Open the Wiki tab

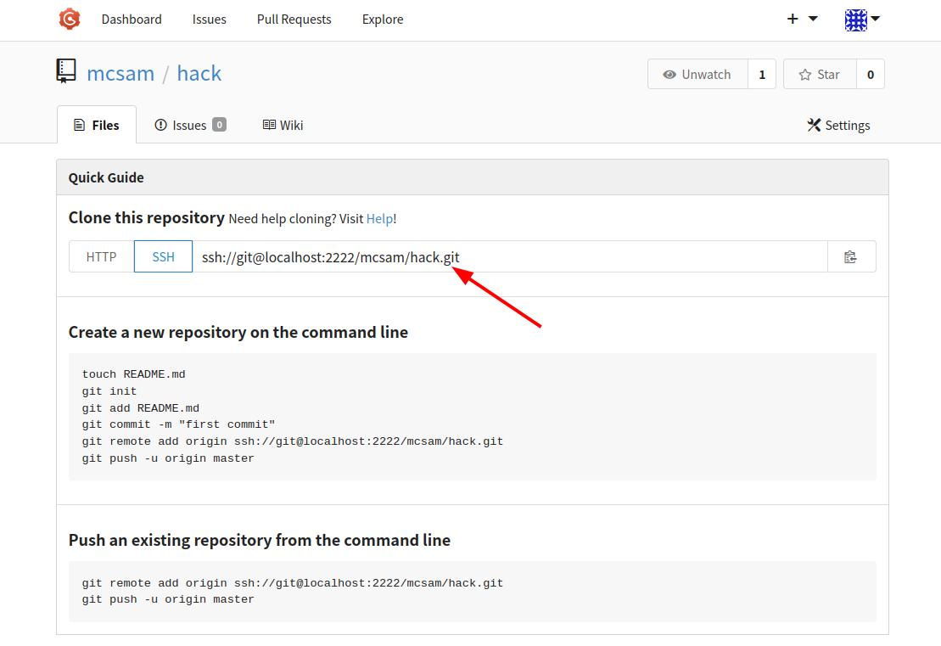(x=283, y=125)
